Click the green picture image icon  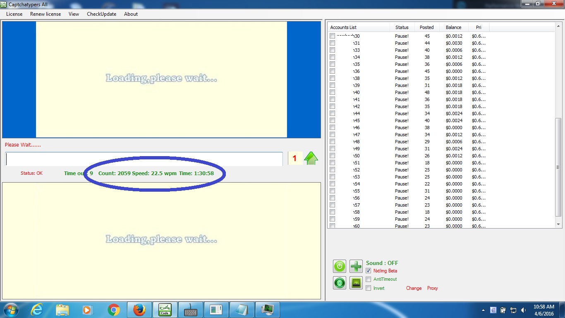coord(356,283)
